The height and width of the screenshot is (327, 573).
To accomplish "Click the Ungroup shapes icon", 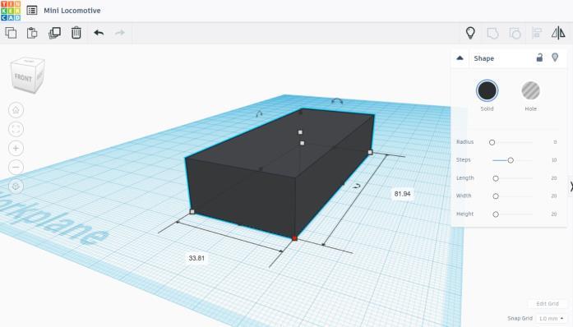I will point(515,33).
